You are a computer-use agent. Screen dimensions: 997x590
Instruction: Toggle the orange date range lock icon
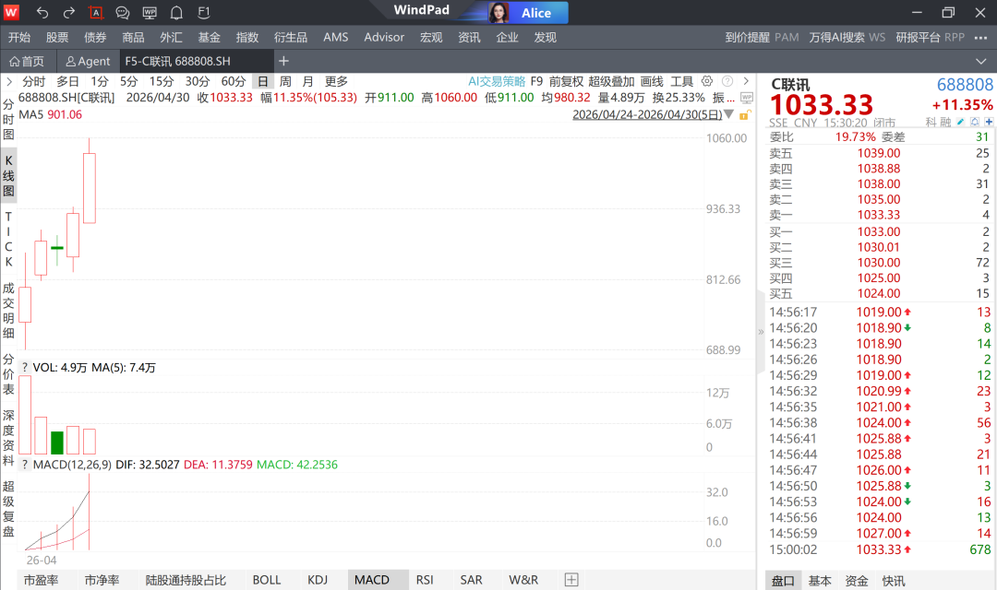pos(745,115)
